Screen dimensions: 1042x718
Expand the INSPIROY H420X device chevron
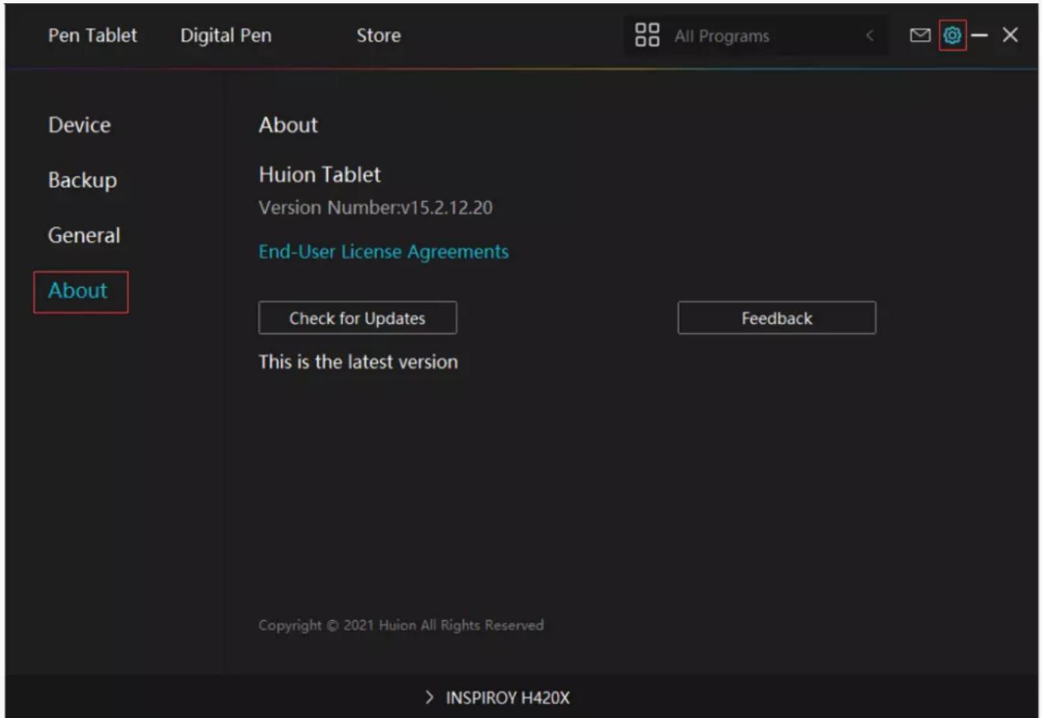(x=429, y=697)
